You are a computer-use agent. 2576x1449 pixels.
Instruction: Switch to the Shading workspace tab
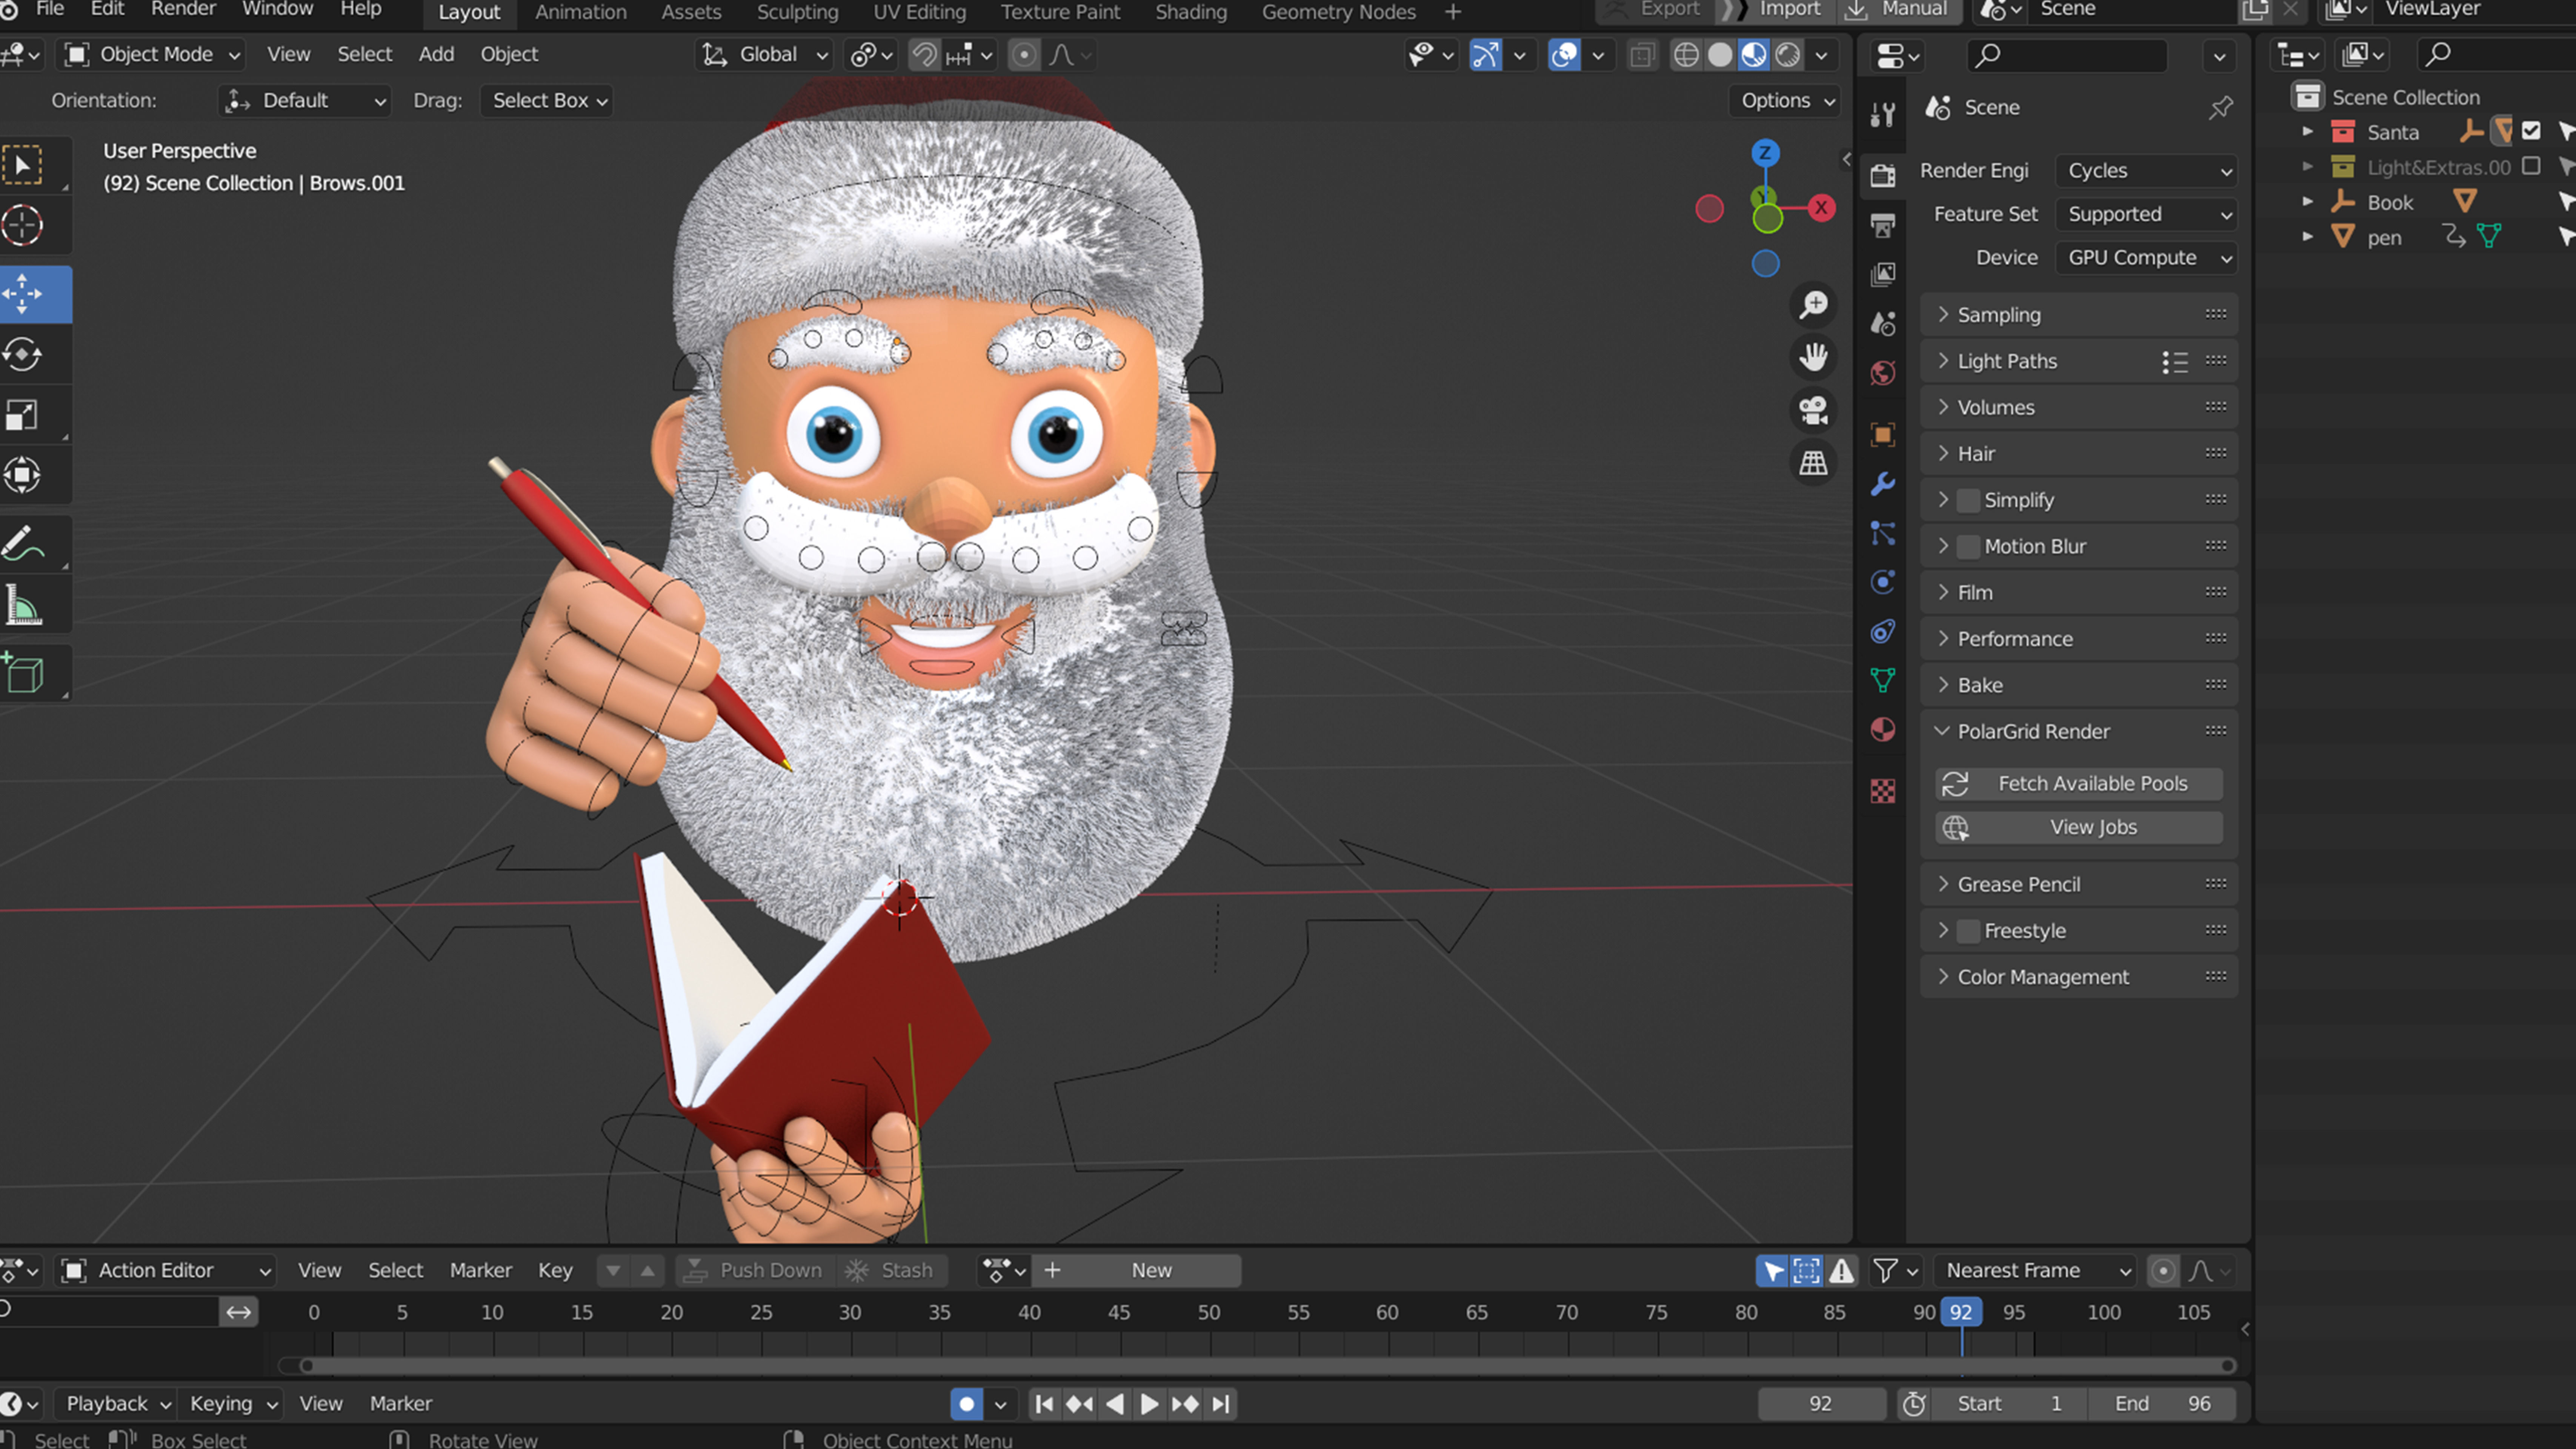pos(1190,12)
